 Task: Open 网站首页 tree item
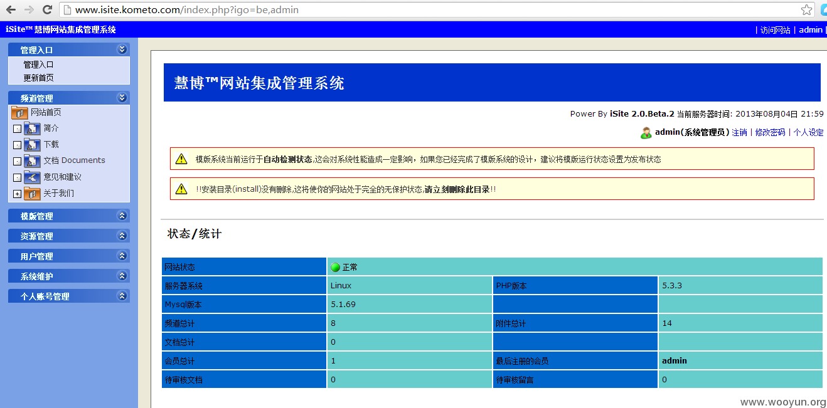pyautogui.click(x=46, y=112)
